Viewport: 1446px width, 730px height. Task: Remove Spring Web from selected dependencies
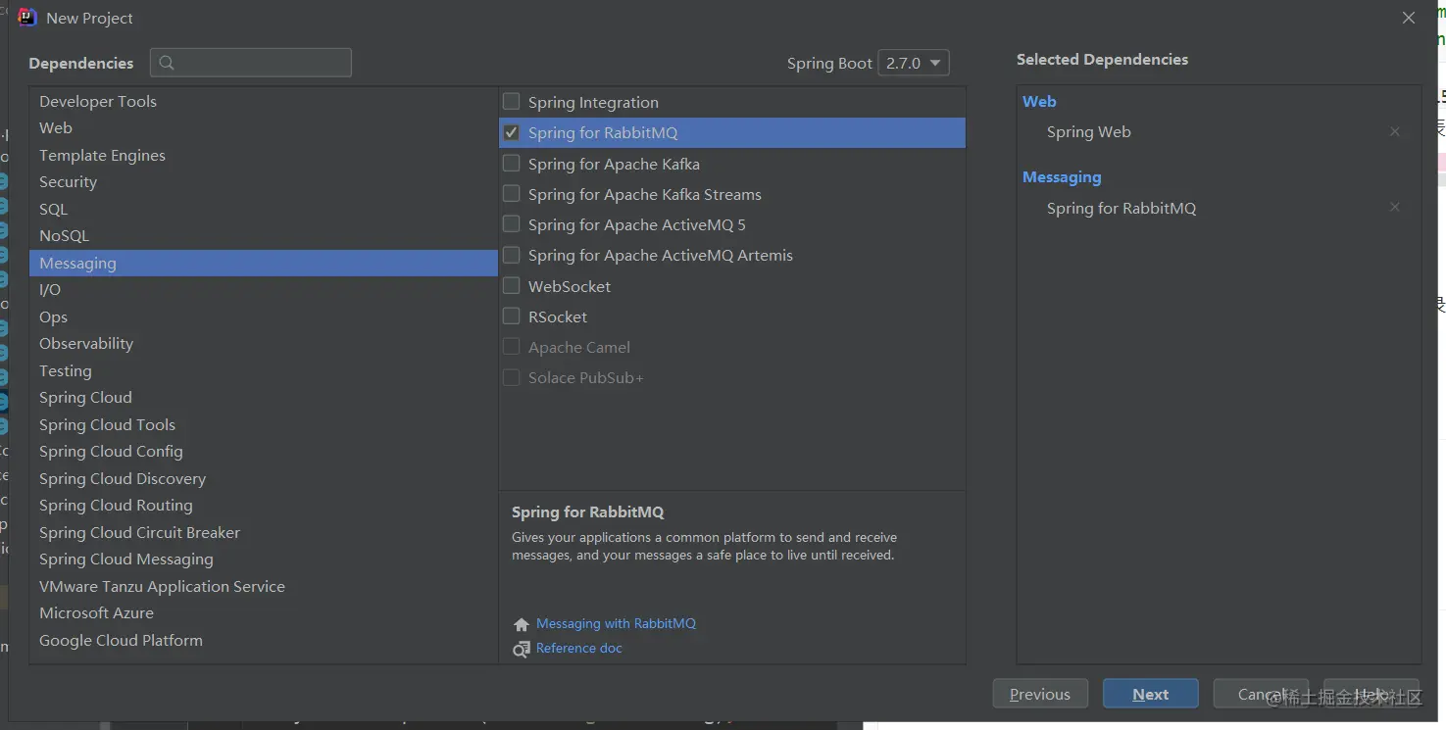point(1394,131)
